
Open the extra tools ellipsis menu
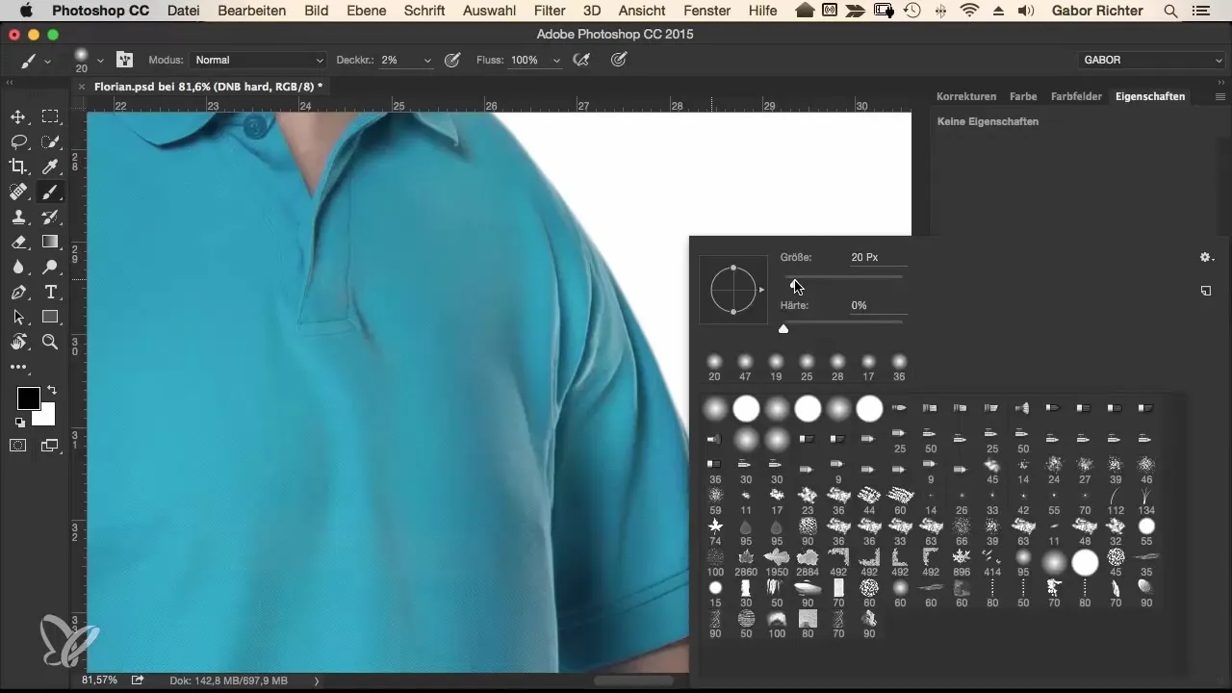18,367
